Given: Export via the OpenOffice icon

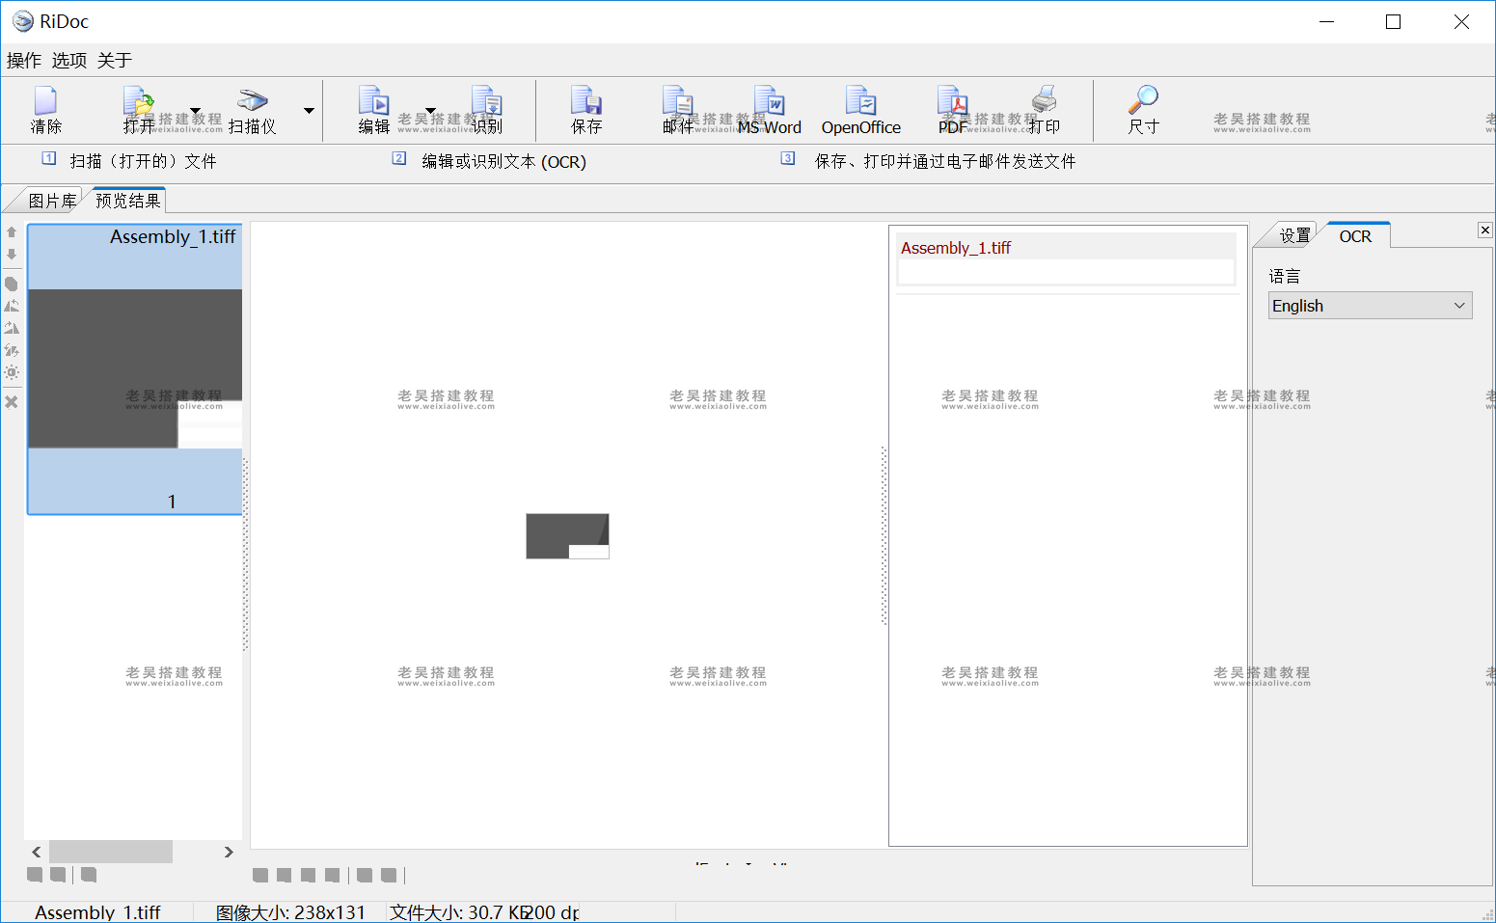Looking at the screenshot, I should pyautogui.click(x=859, y=109).
